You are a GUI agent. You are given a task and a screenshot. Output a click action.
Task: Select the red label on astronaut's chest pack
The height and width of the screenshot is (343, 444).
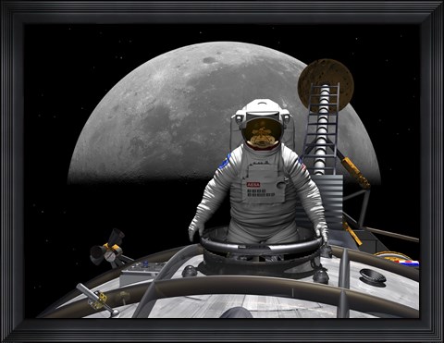pyautogui.click(x=253, y=185)
